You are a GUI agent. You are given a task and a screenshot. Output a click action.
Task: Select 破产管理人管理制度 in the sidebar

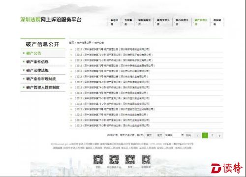pyautogui.click(x=43, y=88)
